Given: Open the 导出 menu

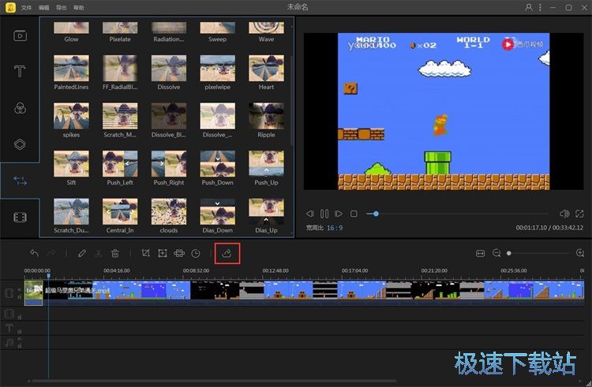Looking at the screenshot, I should 61,8.
